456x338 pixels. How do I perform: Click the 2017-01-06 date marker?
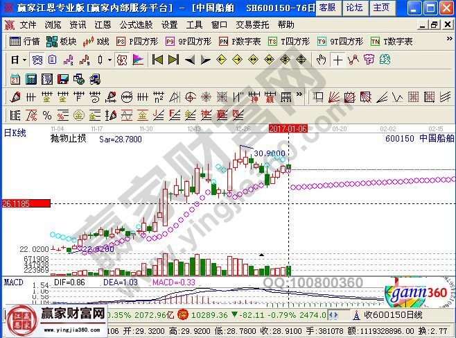click(x=288, y=128)
